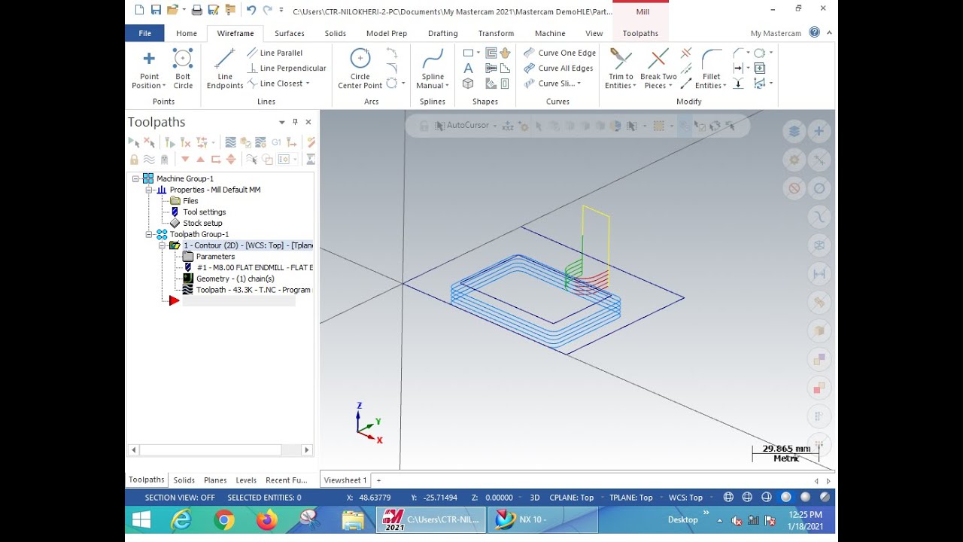Open the AutoCursor dropdown arrow
Image resolution: width=963 pixels, height=542 pixels.
click(495, 126)
